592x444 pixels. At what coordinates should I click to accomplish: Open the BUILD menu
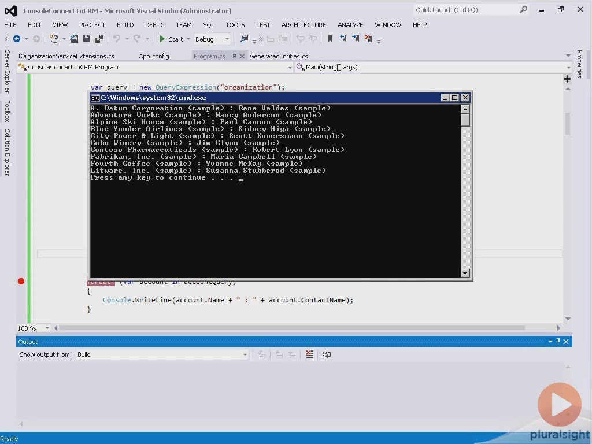point(125,25)
